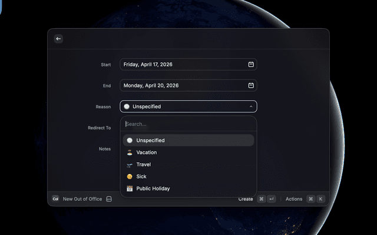Image resolution: width=377 pixels, height=235 pixels.
Task: Click the Sick face emoji icon
Action: click(129, 177)
